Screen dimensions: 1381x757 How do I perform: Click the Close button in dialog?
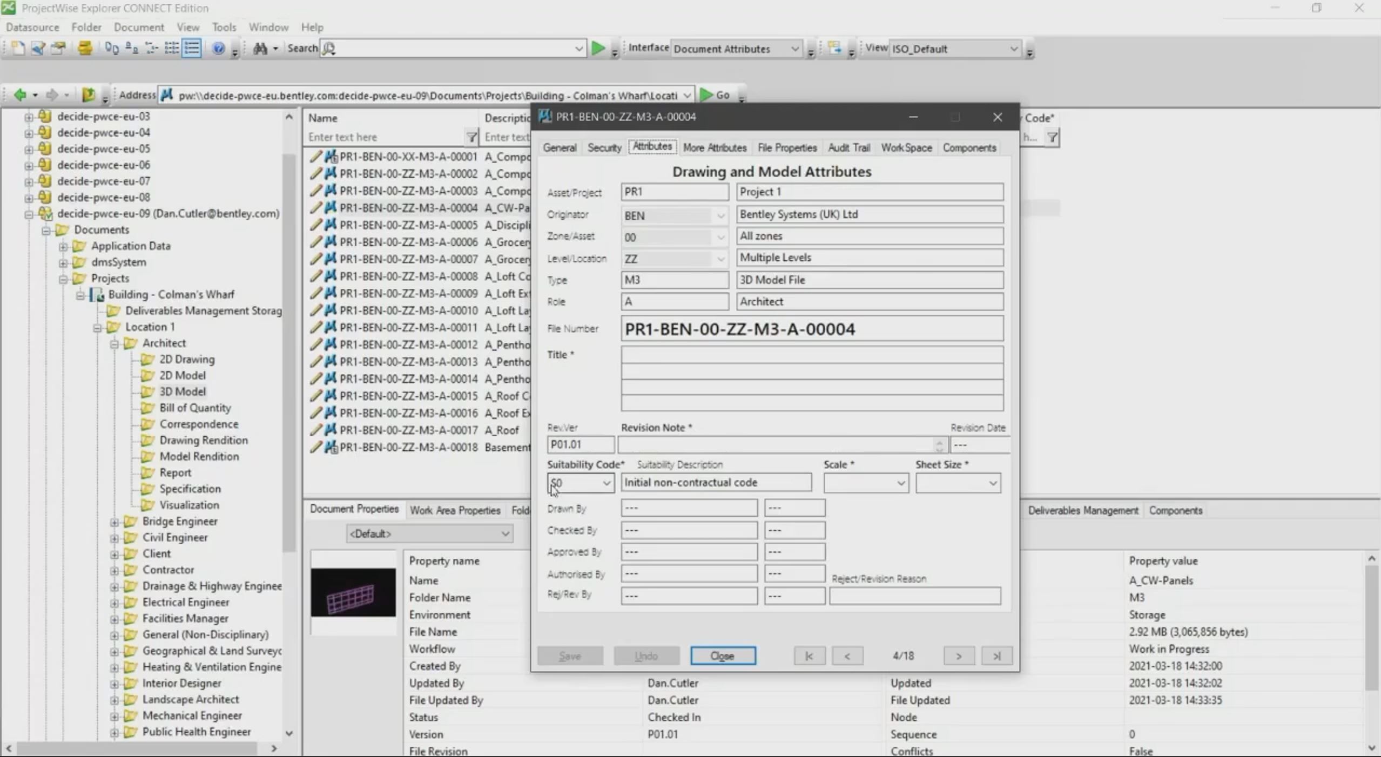point(723,655)
